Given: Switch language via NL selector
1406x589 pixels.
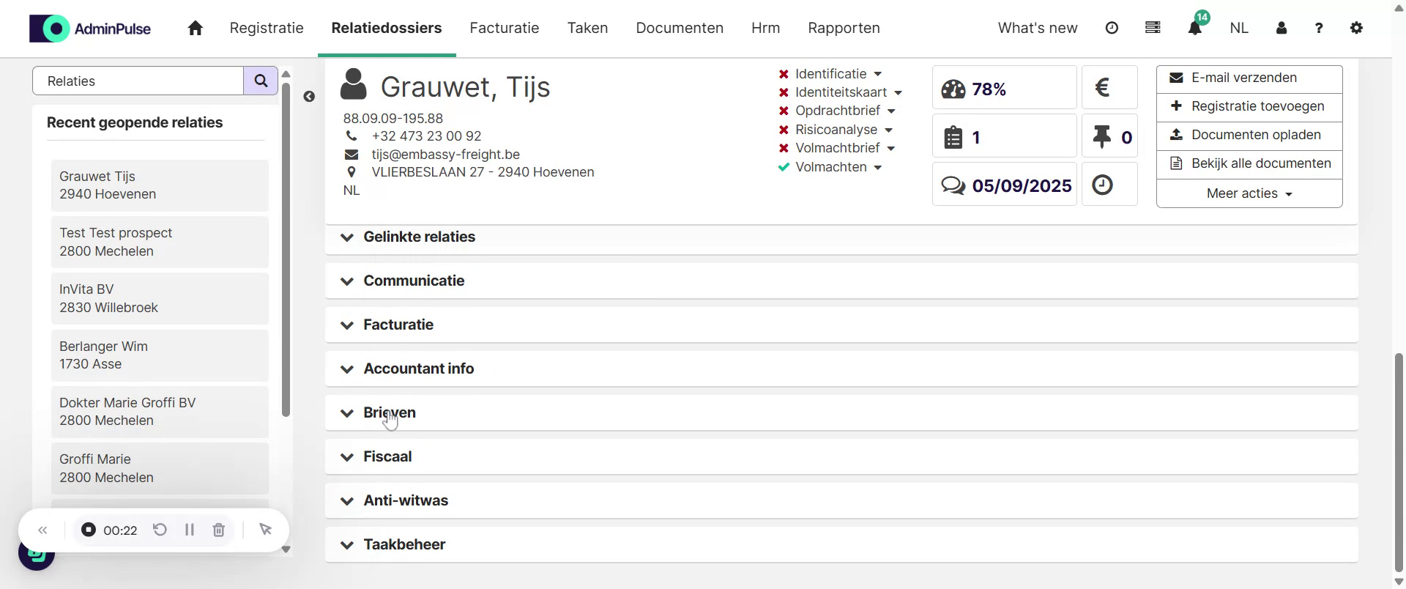Looking at the screenshot, I should [1239, 28].
